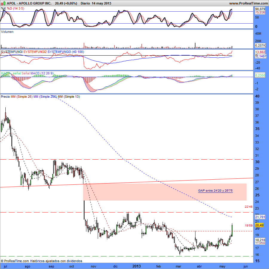Select the '50' level on the stochastic axis

[257, 17]
